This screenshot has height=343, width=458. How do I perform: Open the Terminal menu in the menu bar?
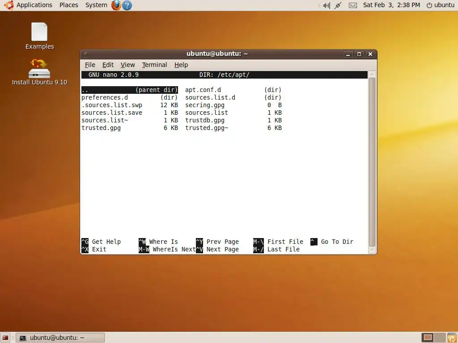click(154, 65)
